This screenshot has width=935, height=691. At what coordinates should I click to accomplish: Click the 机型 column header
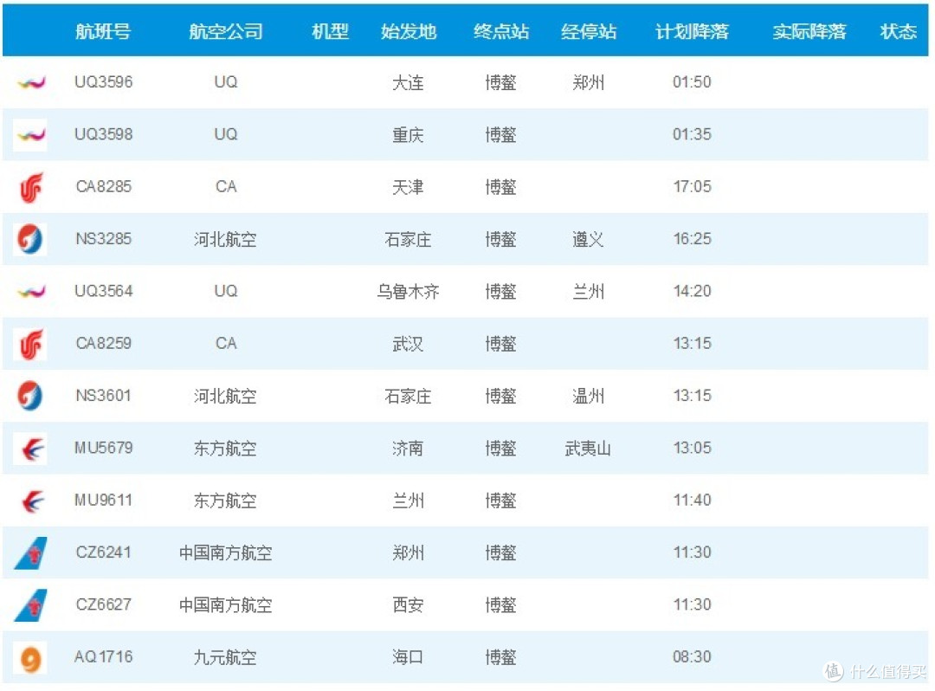[331, 31]
